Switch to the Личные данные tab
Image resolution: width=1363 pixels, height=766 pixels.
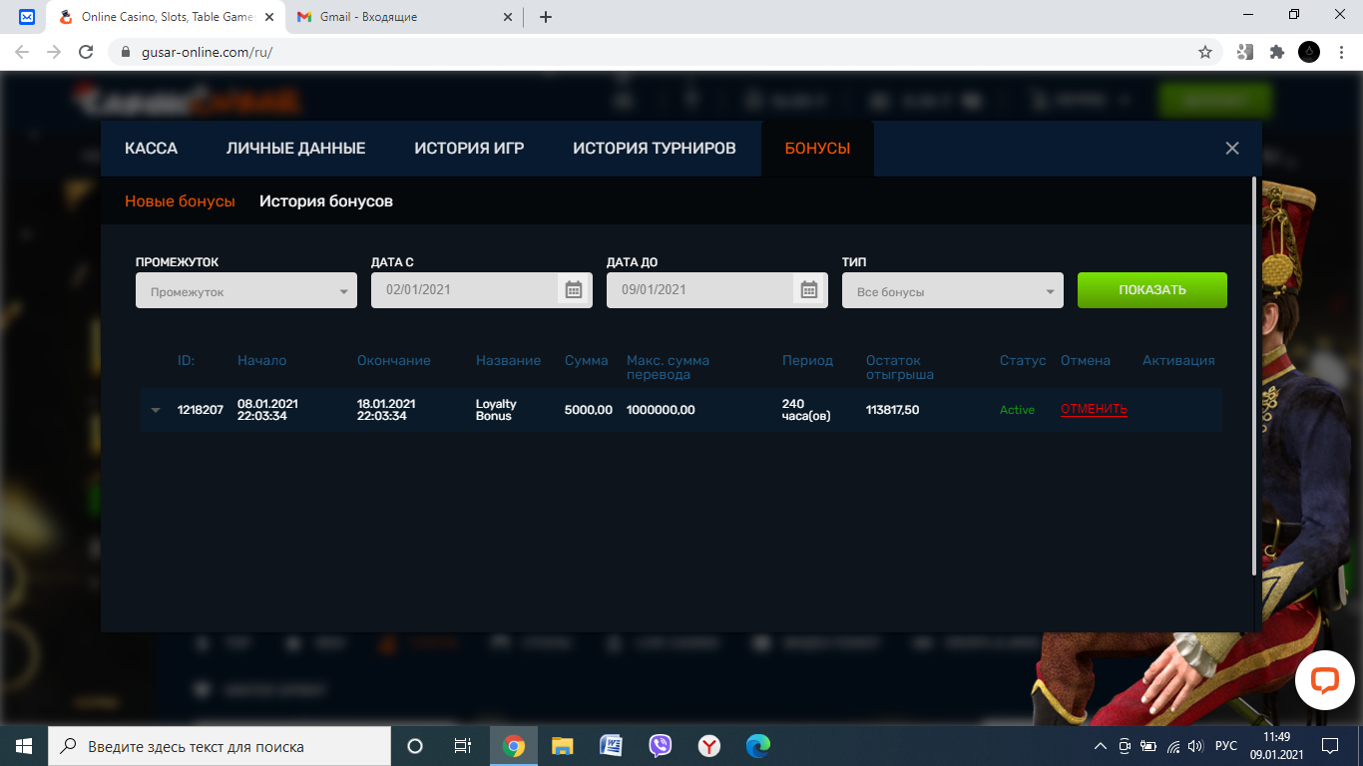(x=295, y=149)
